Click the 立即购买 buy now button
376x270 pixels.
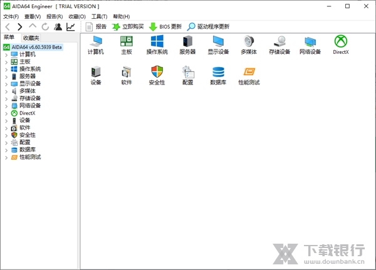(128, 26)
